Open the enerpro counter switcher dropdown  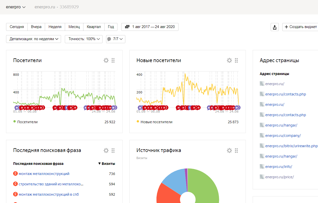pyautogui.click(x=16, y=7)
